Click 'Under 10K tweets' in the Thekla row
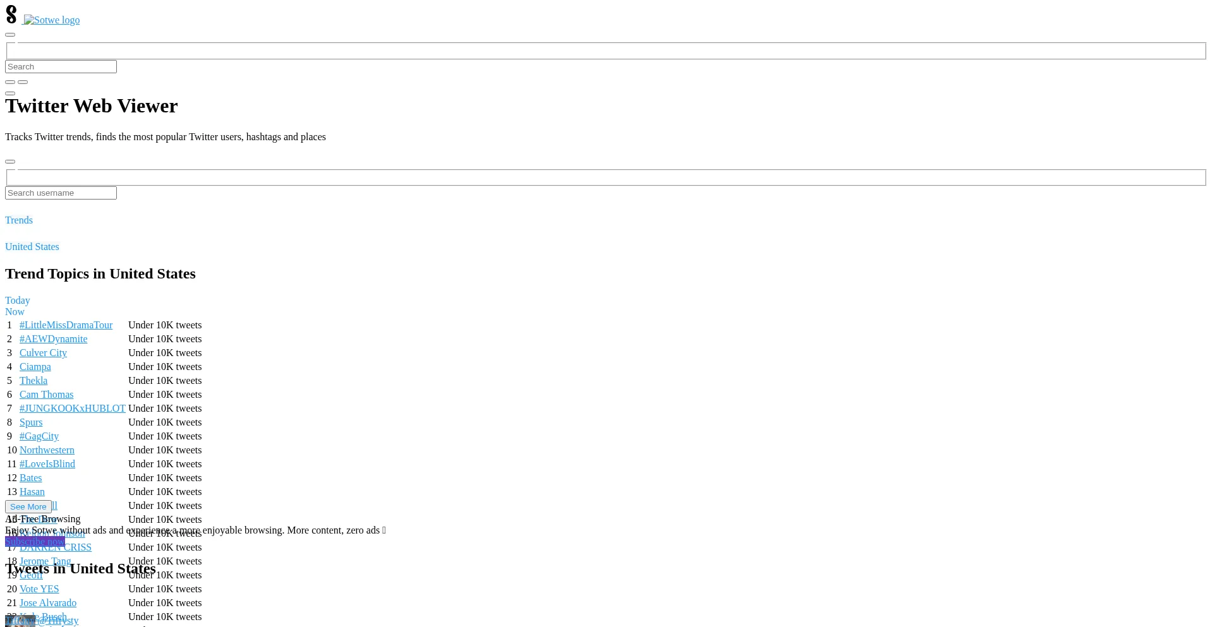 tap(165, 381)
